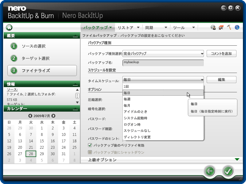Viewport: 246px width, 184px height.
Task: Go to previous month in the calendar
Action: [30, 116]
